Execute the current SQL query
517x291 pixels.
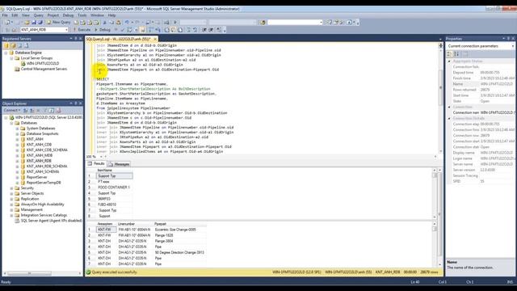82,30
